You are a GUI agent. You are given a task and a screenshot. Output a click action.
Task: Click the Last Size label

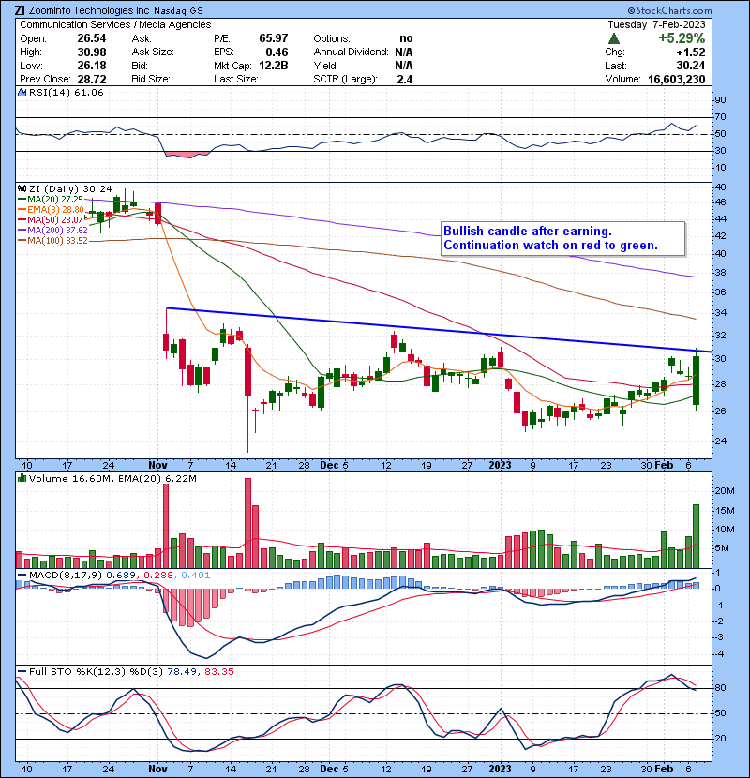235,79
